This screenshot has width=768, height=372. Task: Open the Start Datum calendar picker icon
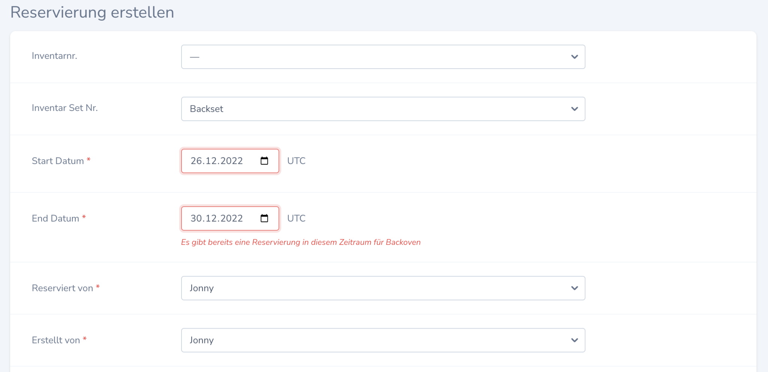tap(264, 161)
